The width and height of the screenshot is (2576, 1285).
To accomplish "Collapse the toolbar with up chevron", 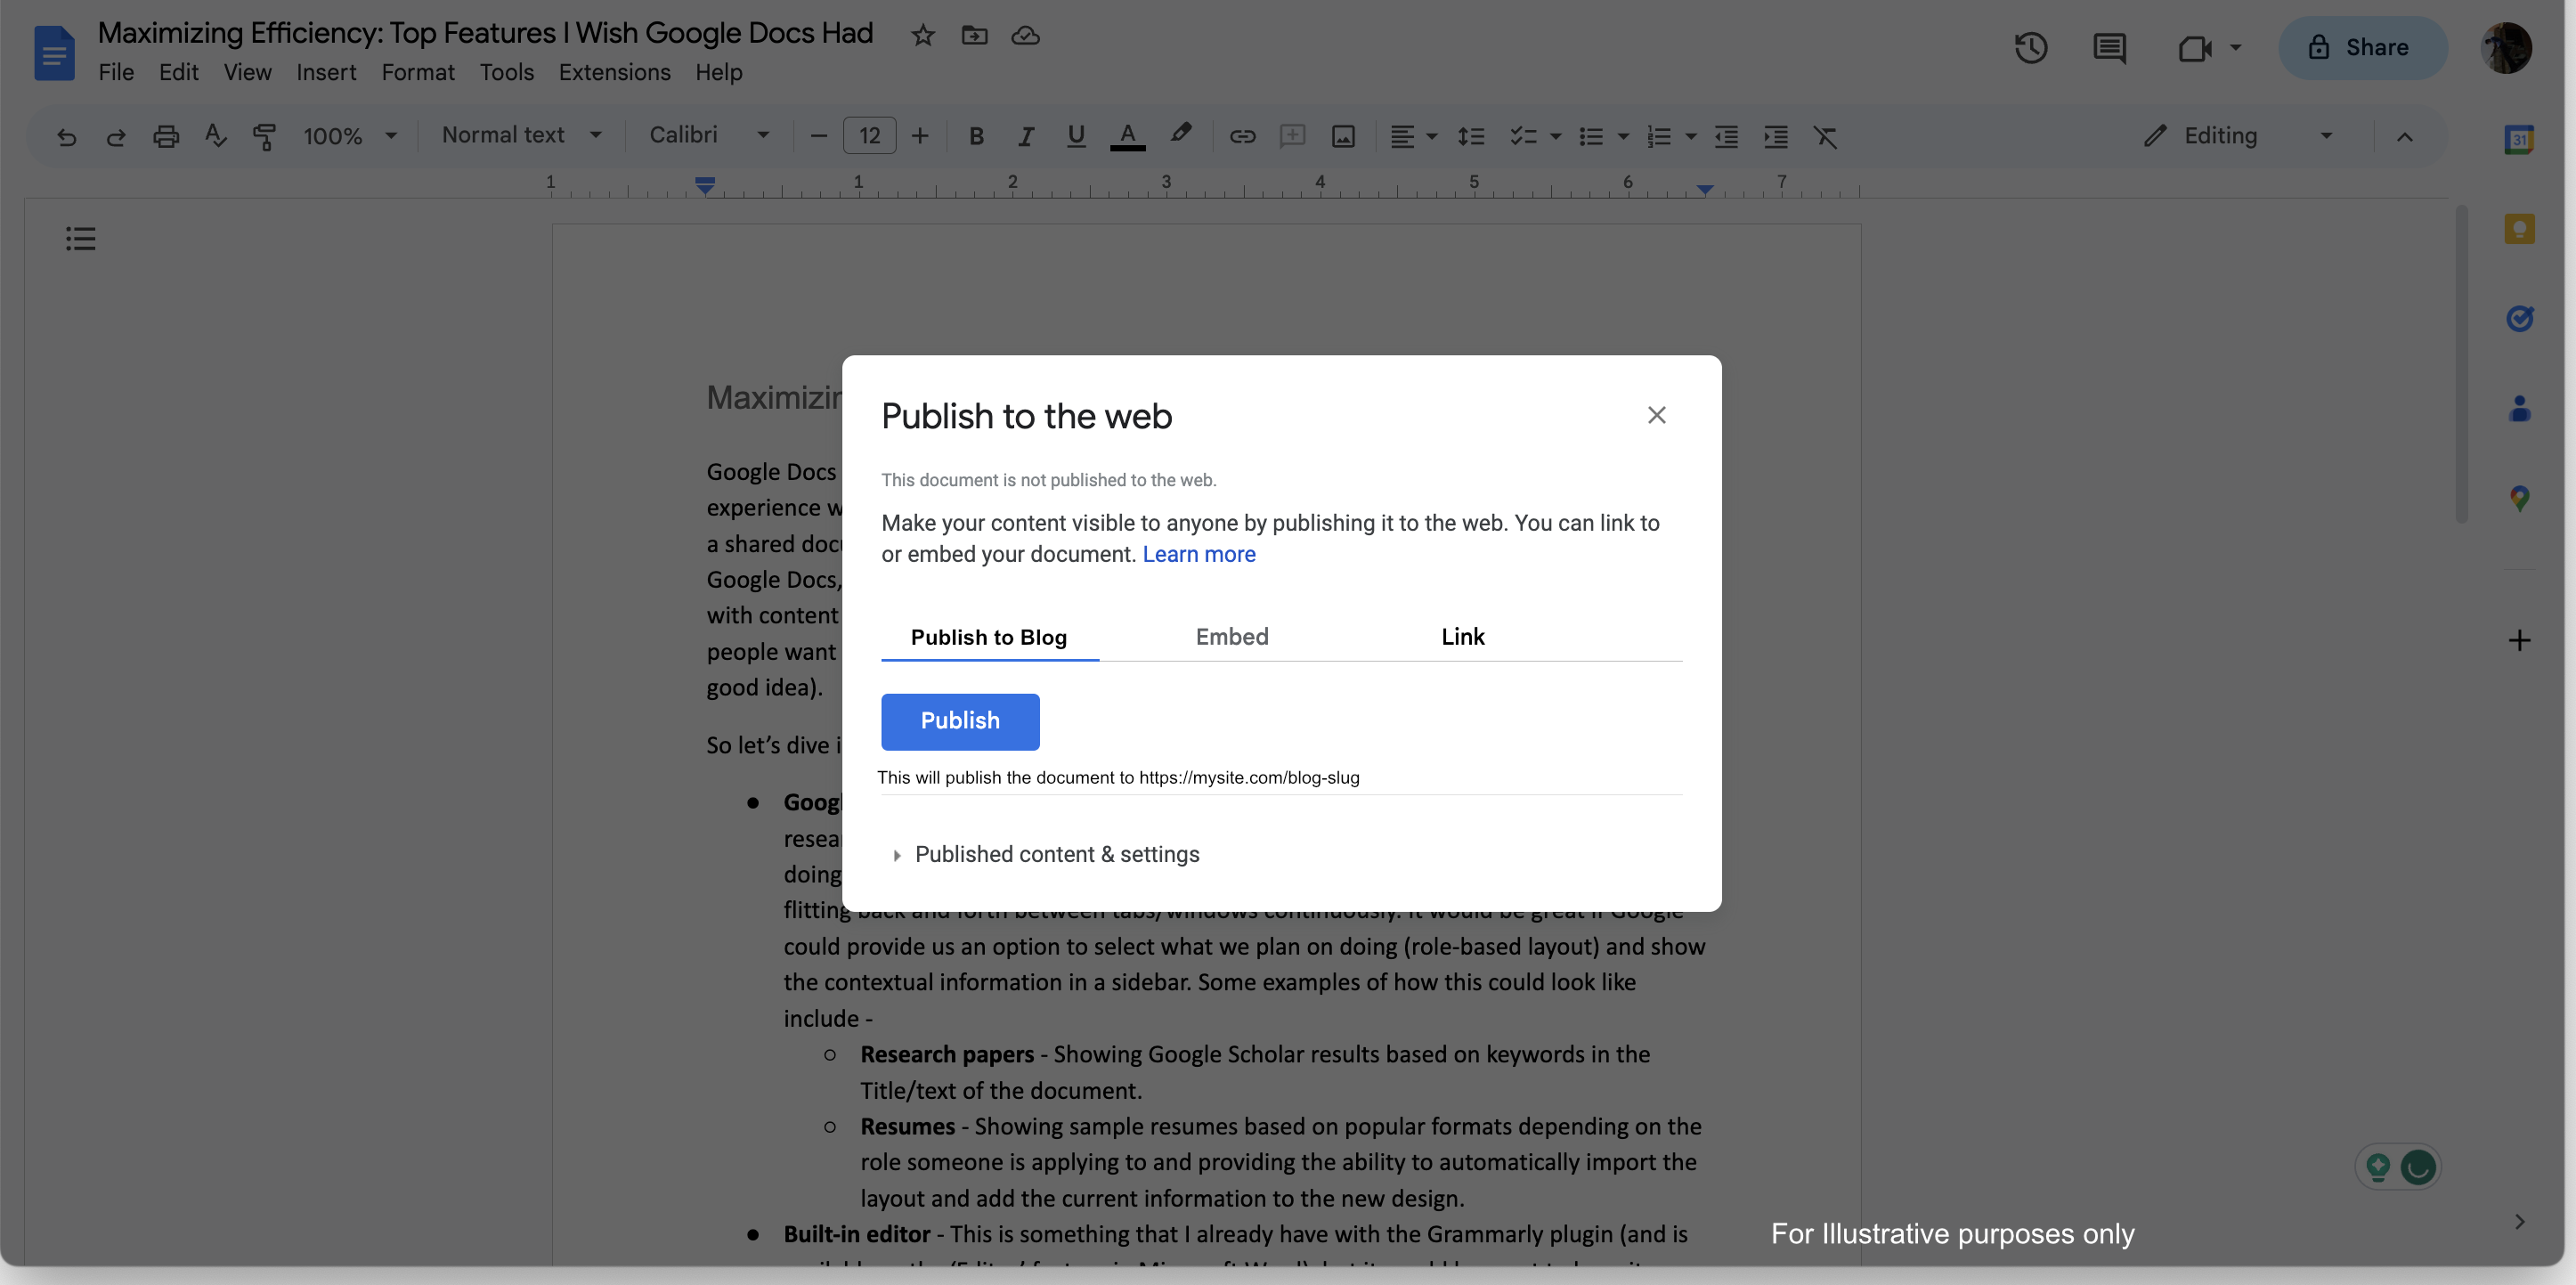I will click(x=2405, y=137).
